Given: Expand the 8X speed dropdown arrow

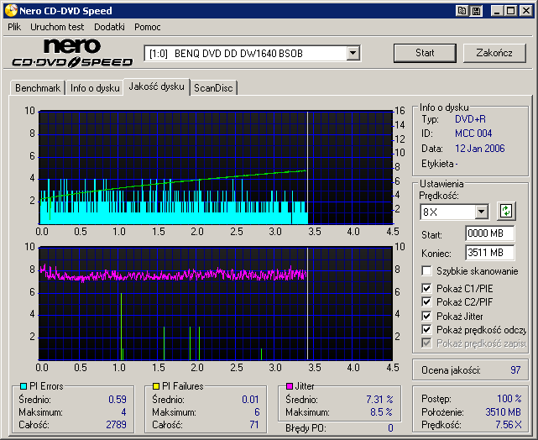Looking at the screenshot, I should [x=482, y=212].
